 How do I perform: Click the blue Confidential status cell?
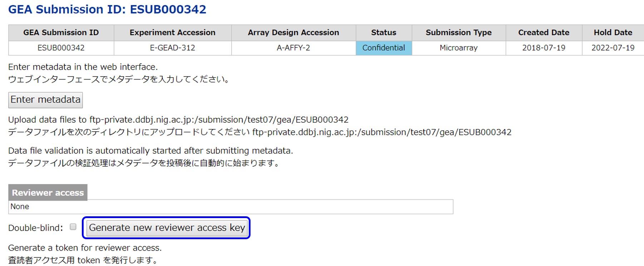(x=383, y=48)
